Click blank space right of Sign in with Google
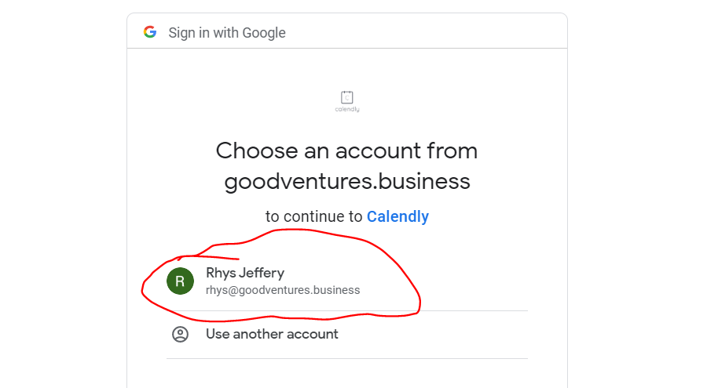Screen dimensions: 707x388 [432, 32]
